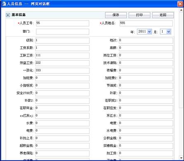Click the 基本信息 section heading text
The width and height of the screenshot is (184, 161).
(19, 15)
